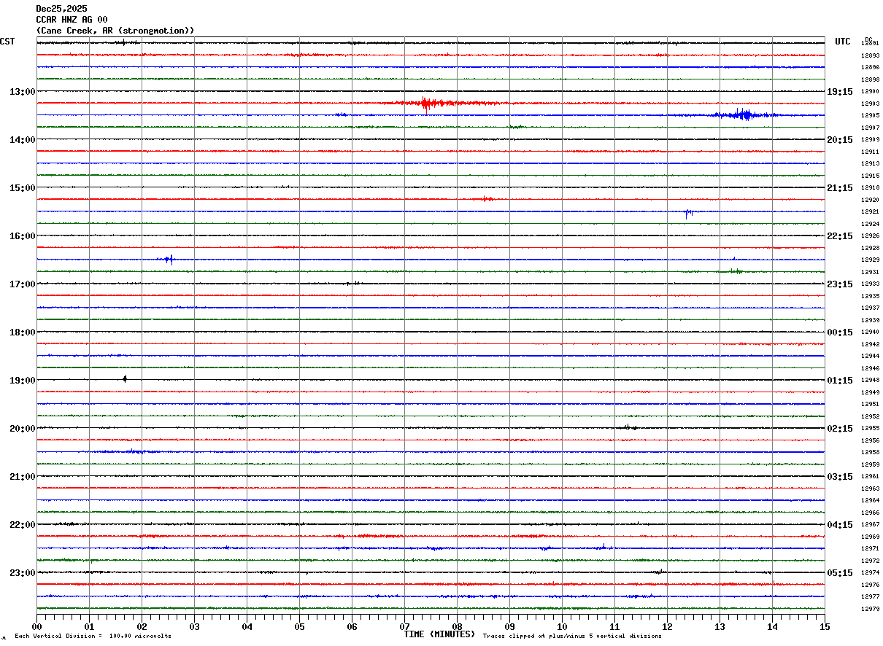Click the 00 minute mark on the x-axis
The width and height of the screenshot is (883, 646).
36,626
